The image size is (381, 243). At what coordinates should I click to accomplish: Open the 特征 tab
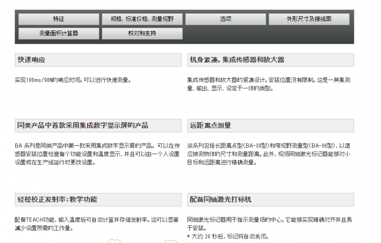pos(59,19)
